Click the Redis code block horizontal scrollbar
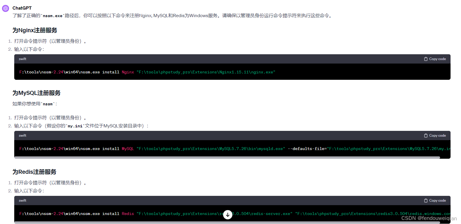Viewport: 461px width, 224px height. click(x=227, y=223)
